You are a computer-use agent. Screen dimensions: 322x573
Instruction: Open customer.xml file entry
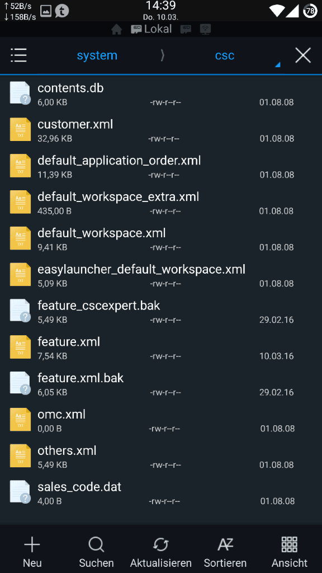tap(161, 130)
